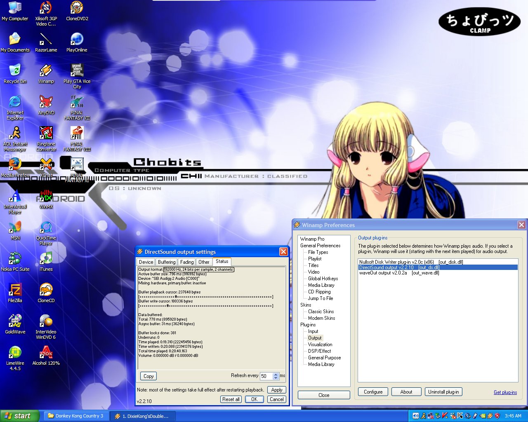Click the Refresh every milliseconds input field

point(266,376)
